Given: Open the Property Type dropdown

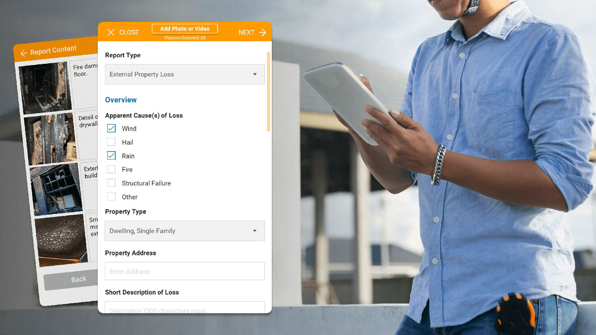Looking at the screenshot, I should point(185,231).
